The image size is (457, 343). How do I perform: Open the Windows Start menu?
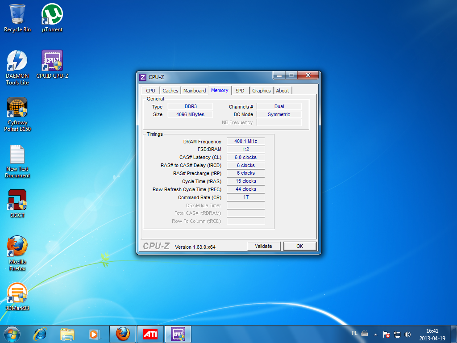point(12,334)
